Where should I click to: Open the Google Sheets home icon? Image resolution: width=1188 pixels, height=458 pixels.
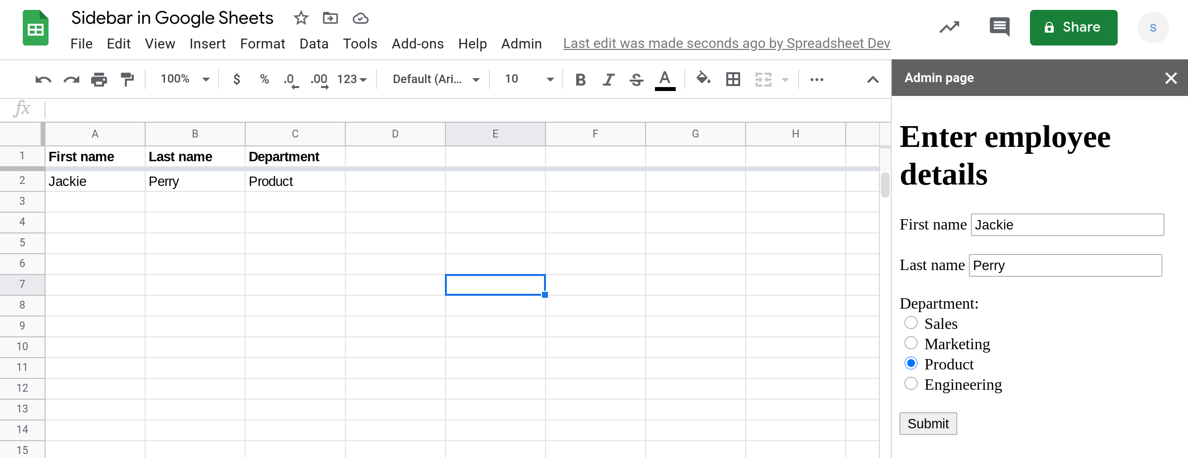pos(36,28)
